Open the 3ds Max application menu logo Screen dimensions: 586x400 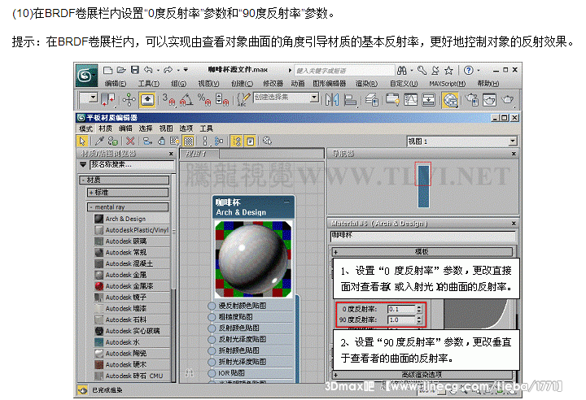pyautogui.click(x=86, y=76)
